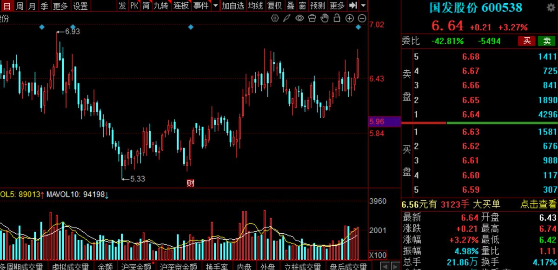
Task: Click the red 买 buy button
Action: click(527, 41)
